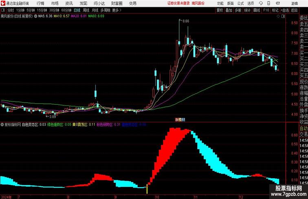Image resolution: width=308 pixels, height=199 pixels.
Task: Open the 市场 menu
Action: (x=55, y=3)
